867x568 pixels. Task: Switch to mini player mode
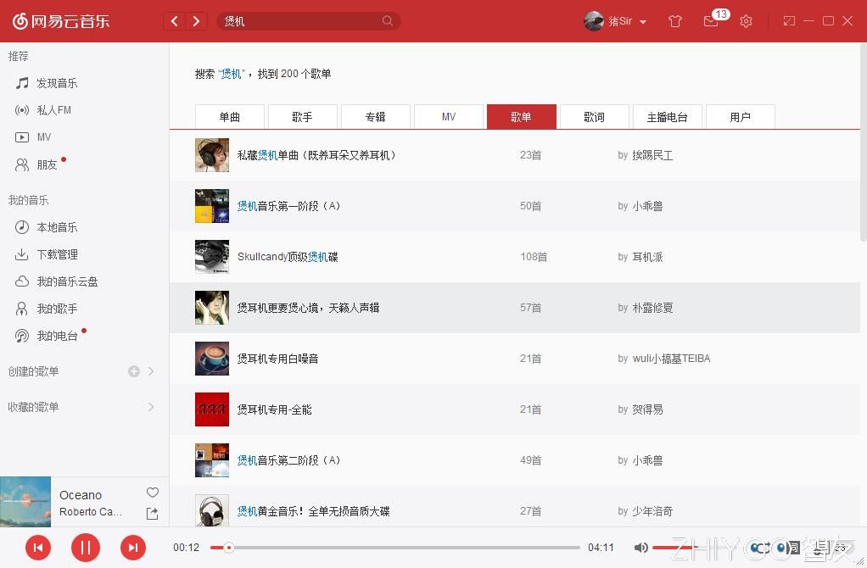click(x=791, y=21)
